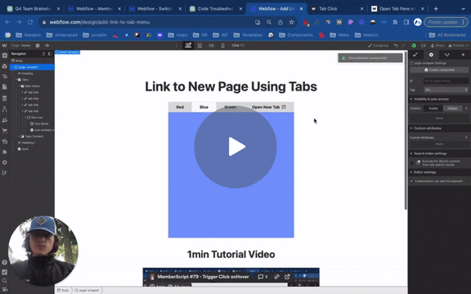Switch to Style brush panel

pyautogui.click(x=415, y=55)
